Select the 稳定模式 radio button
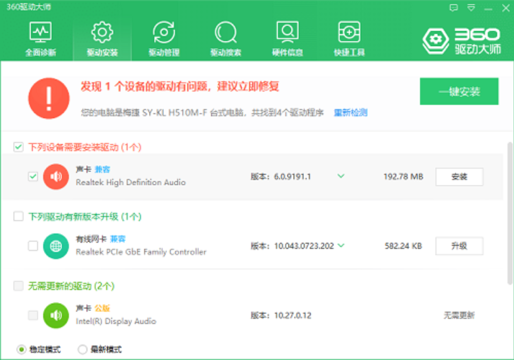The image size is (514, 360). [x=21, y=350]
